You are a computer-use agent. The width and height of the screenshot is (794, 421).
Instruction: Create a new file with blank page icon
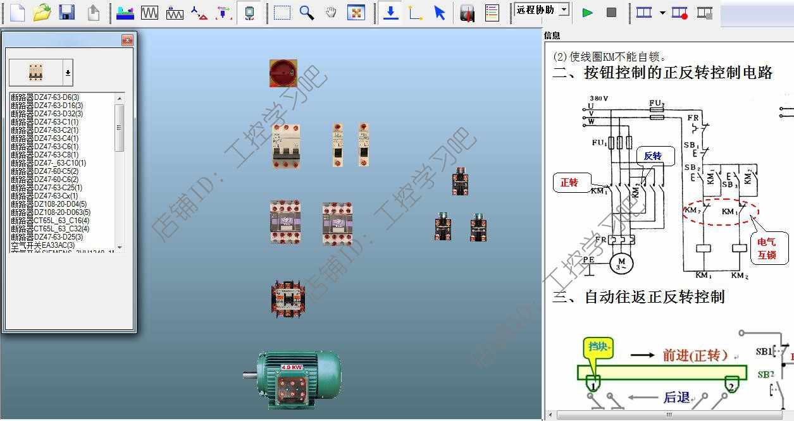coord(17,12)
